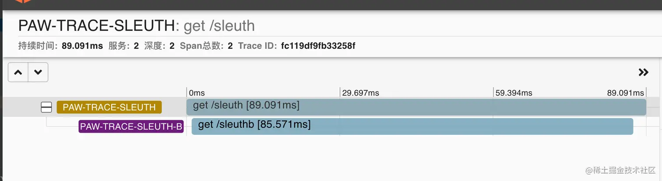Screen dimensions: 662x181
Task: Select the purple PAW-TRACE-SLEUTH-B service label
Action: click(131, 126)
